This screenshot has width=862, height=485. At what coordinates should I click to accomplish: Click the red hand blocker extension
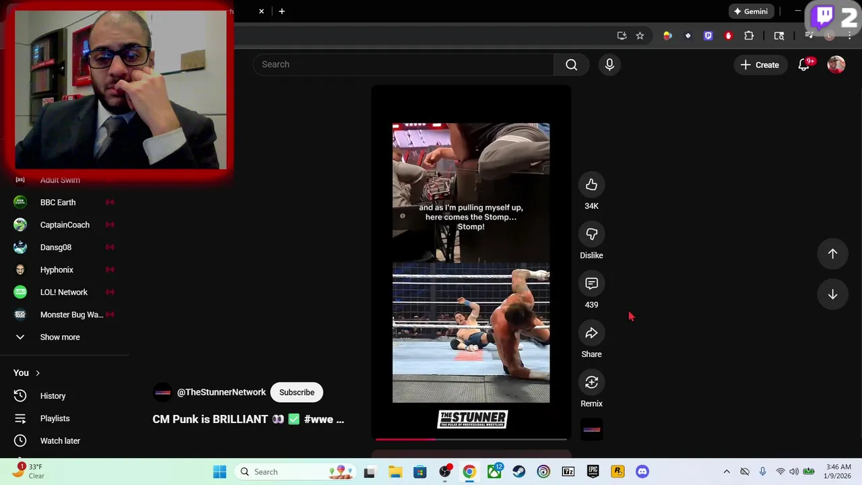(728, 36)
